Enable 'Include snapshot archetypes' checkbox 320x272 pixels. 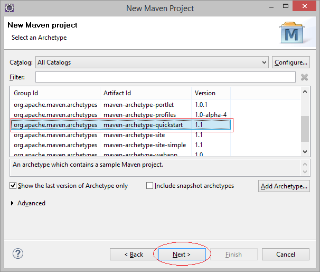pyautogui.click(x=149, y=186)
